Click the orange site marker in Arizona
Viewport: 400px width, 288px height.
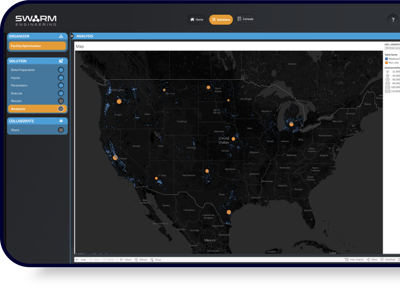point(156,178)
